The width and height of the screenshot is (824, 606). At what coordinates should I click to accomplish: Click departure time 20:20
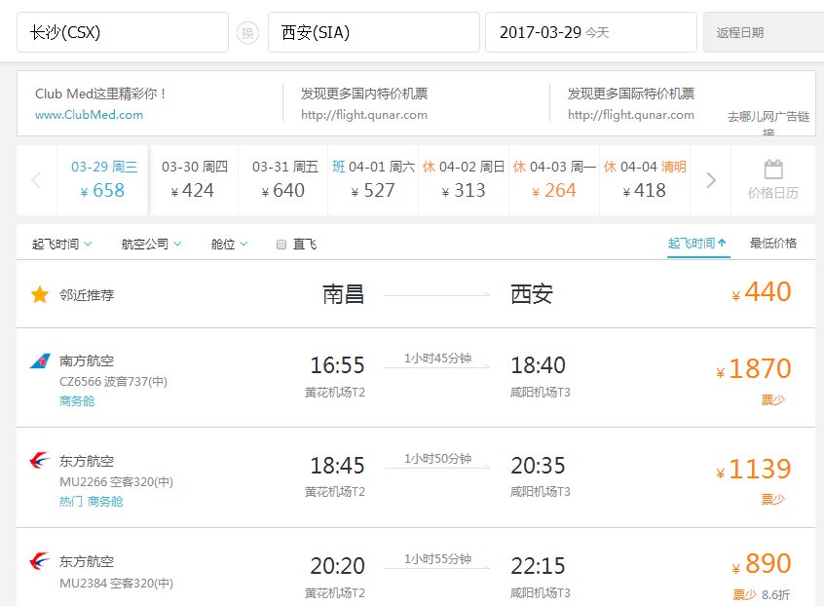point(337,566)
